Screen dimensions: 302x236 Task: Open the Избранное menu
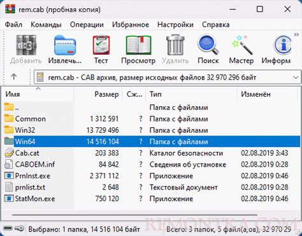click(x=131, y=25)
